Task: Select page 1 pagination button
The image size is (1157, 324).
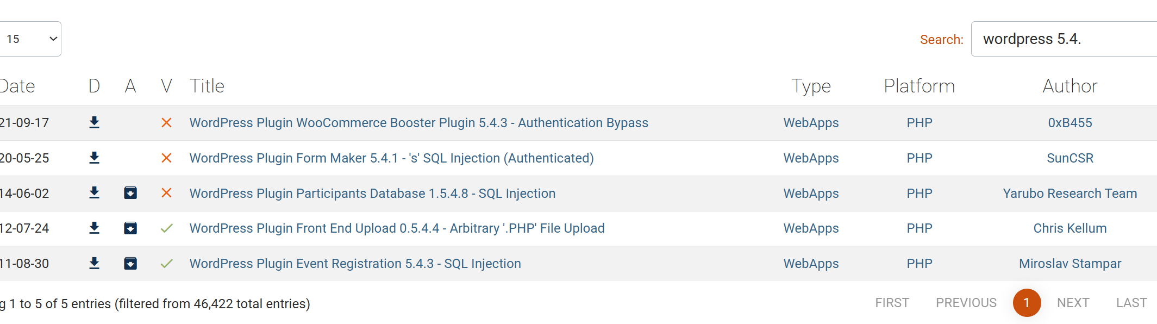Action: pos(1027,303)
